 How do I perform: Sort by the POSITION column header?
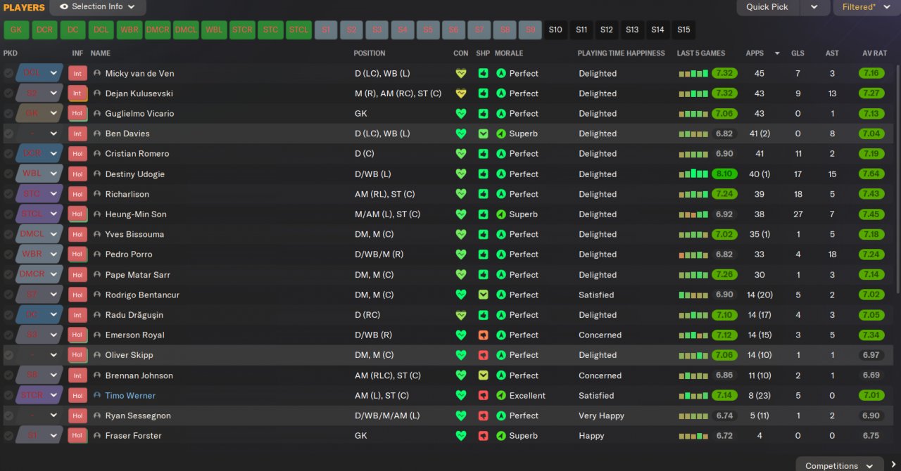point(370,53)
